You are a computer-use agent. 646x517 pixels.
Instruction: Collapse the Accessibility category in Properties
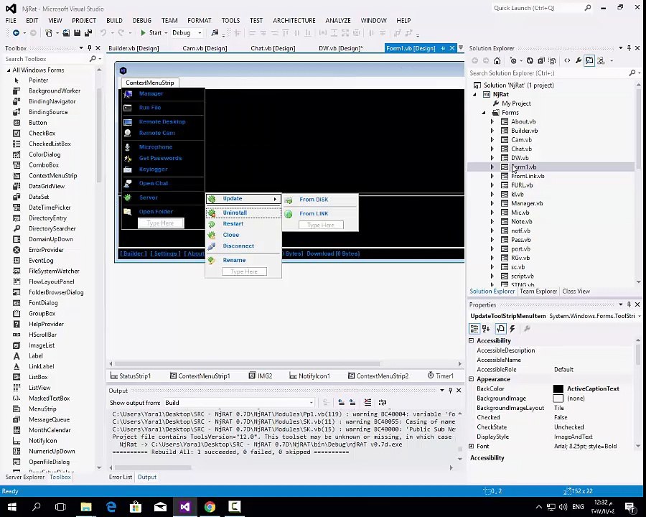pyautogui.click(x=472, y=340)
